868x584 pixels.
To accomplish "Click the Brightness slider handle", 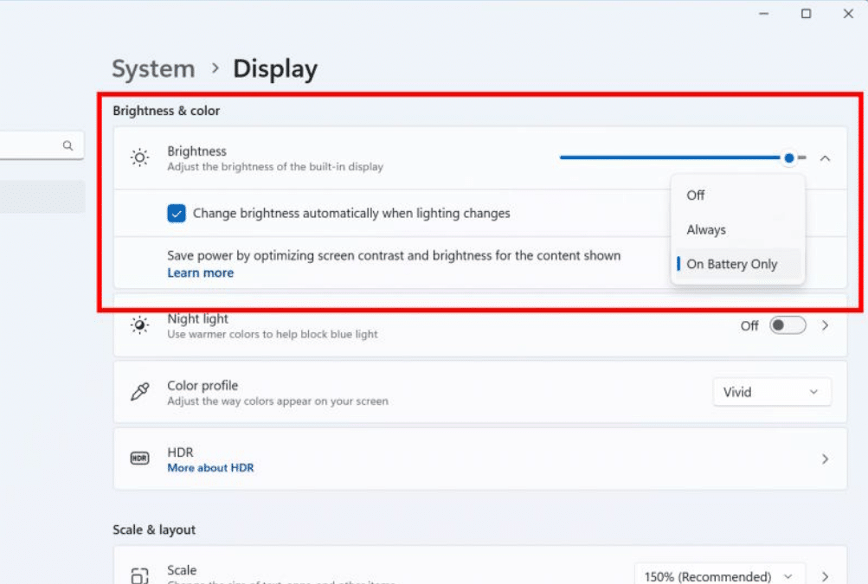I will click(x=789, y=158).
